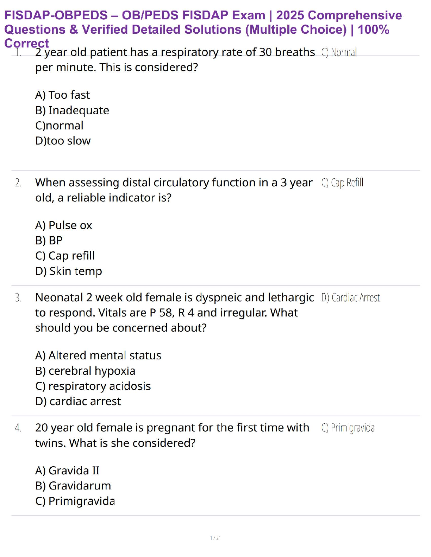Click the question 2 text about distal circulatory function
The image size is (431, 557).
pyautogui.click(x=173, y=190)
